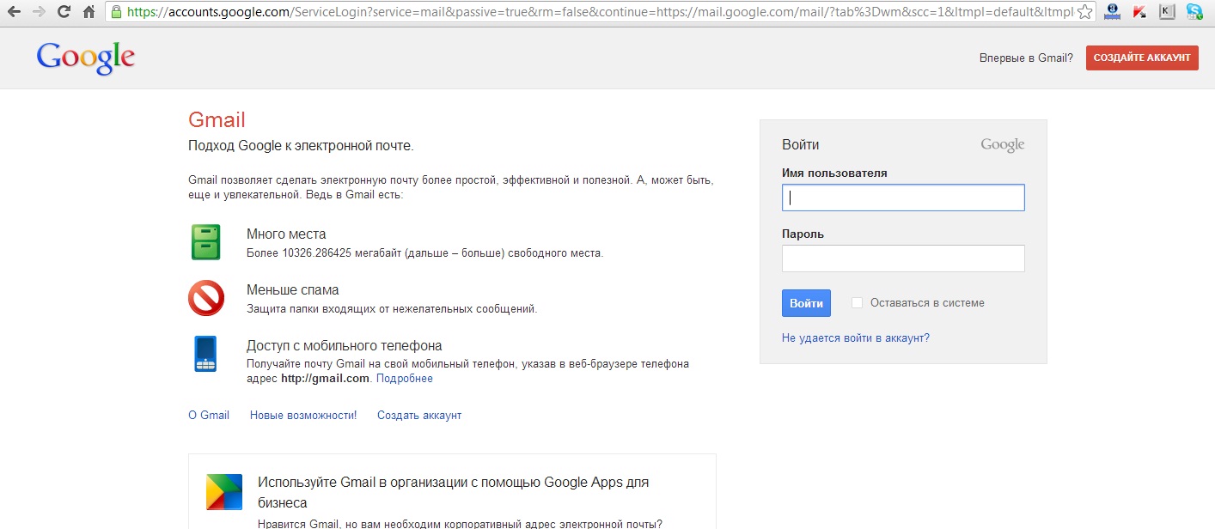
Task: Click the blue mobile phone icon
Action: coord(205,354)
